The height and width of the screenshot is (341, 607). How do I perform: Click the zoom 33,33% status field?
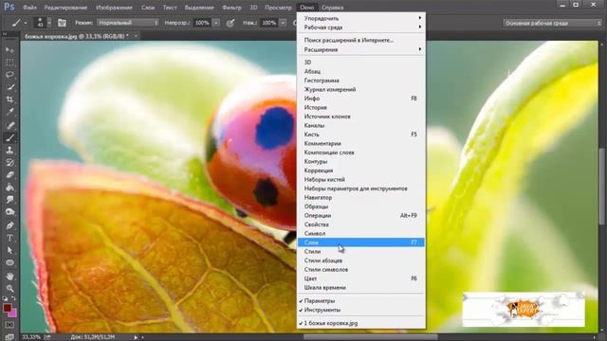(x=31, y=337)
